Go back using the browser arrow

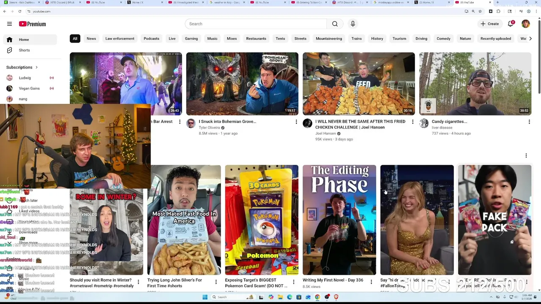[x=4, y=11]
